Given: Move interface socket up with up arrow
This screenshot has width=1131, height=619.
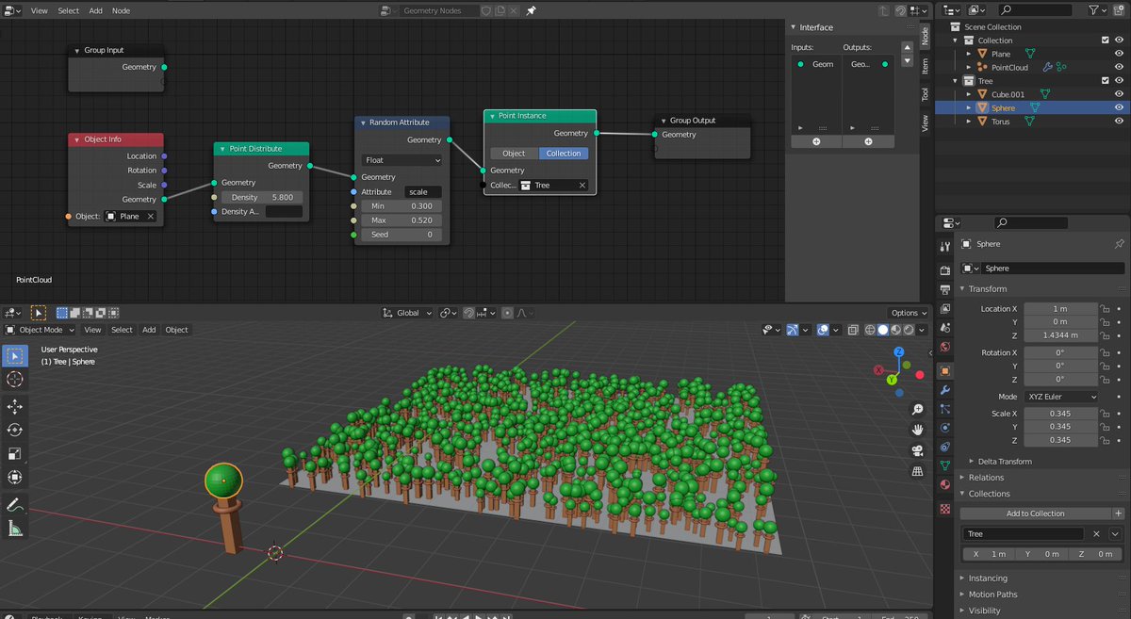Looking at the screenshot, I should [908, 47].
